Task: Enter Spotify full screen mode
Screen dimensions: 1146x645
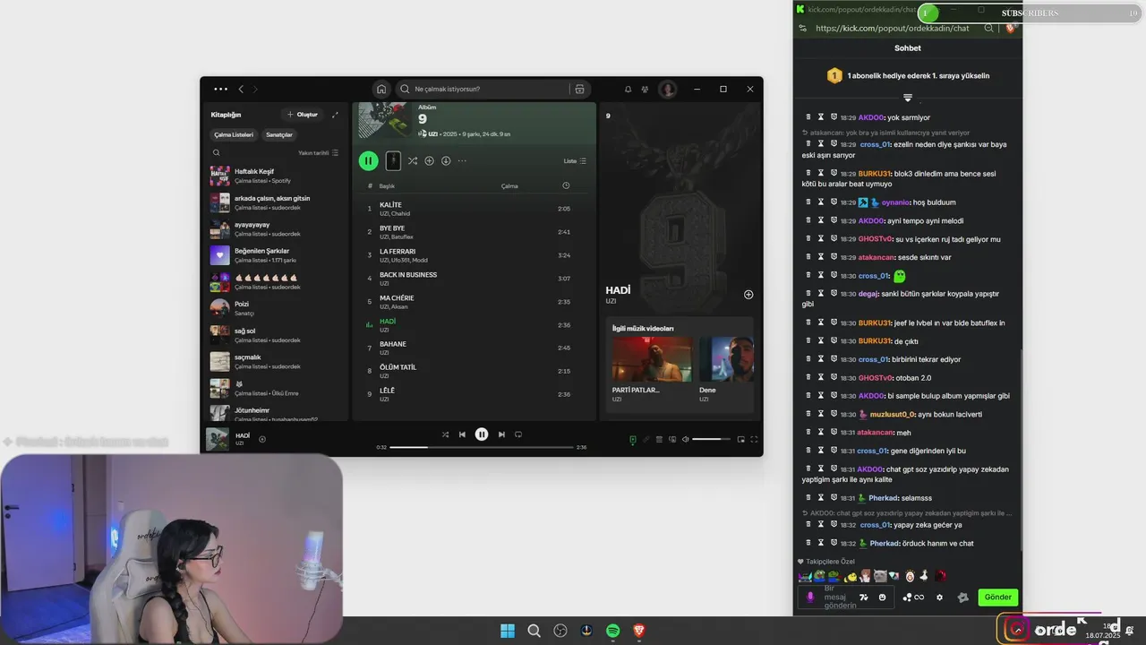Action: (x=754, y=440)
